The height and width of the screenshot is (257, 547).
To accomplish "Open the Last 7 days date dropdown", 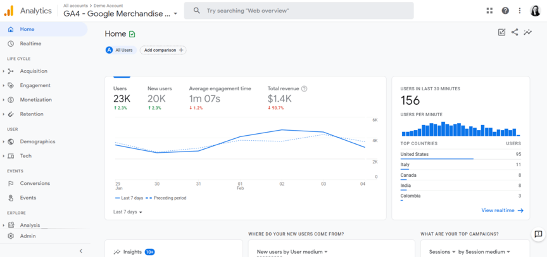I will (x=128, y=212).
